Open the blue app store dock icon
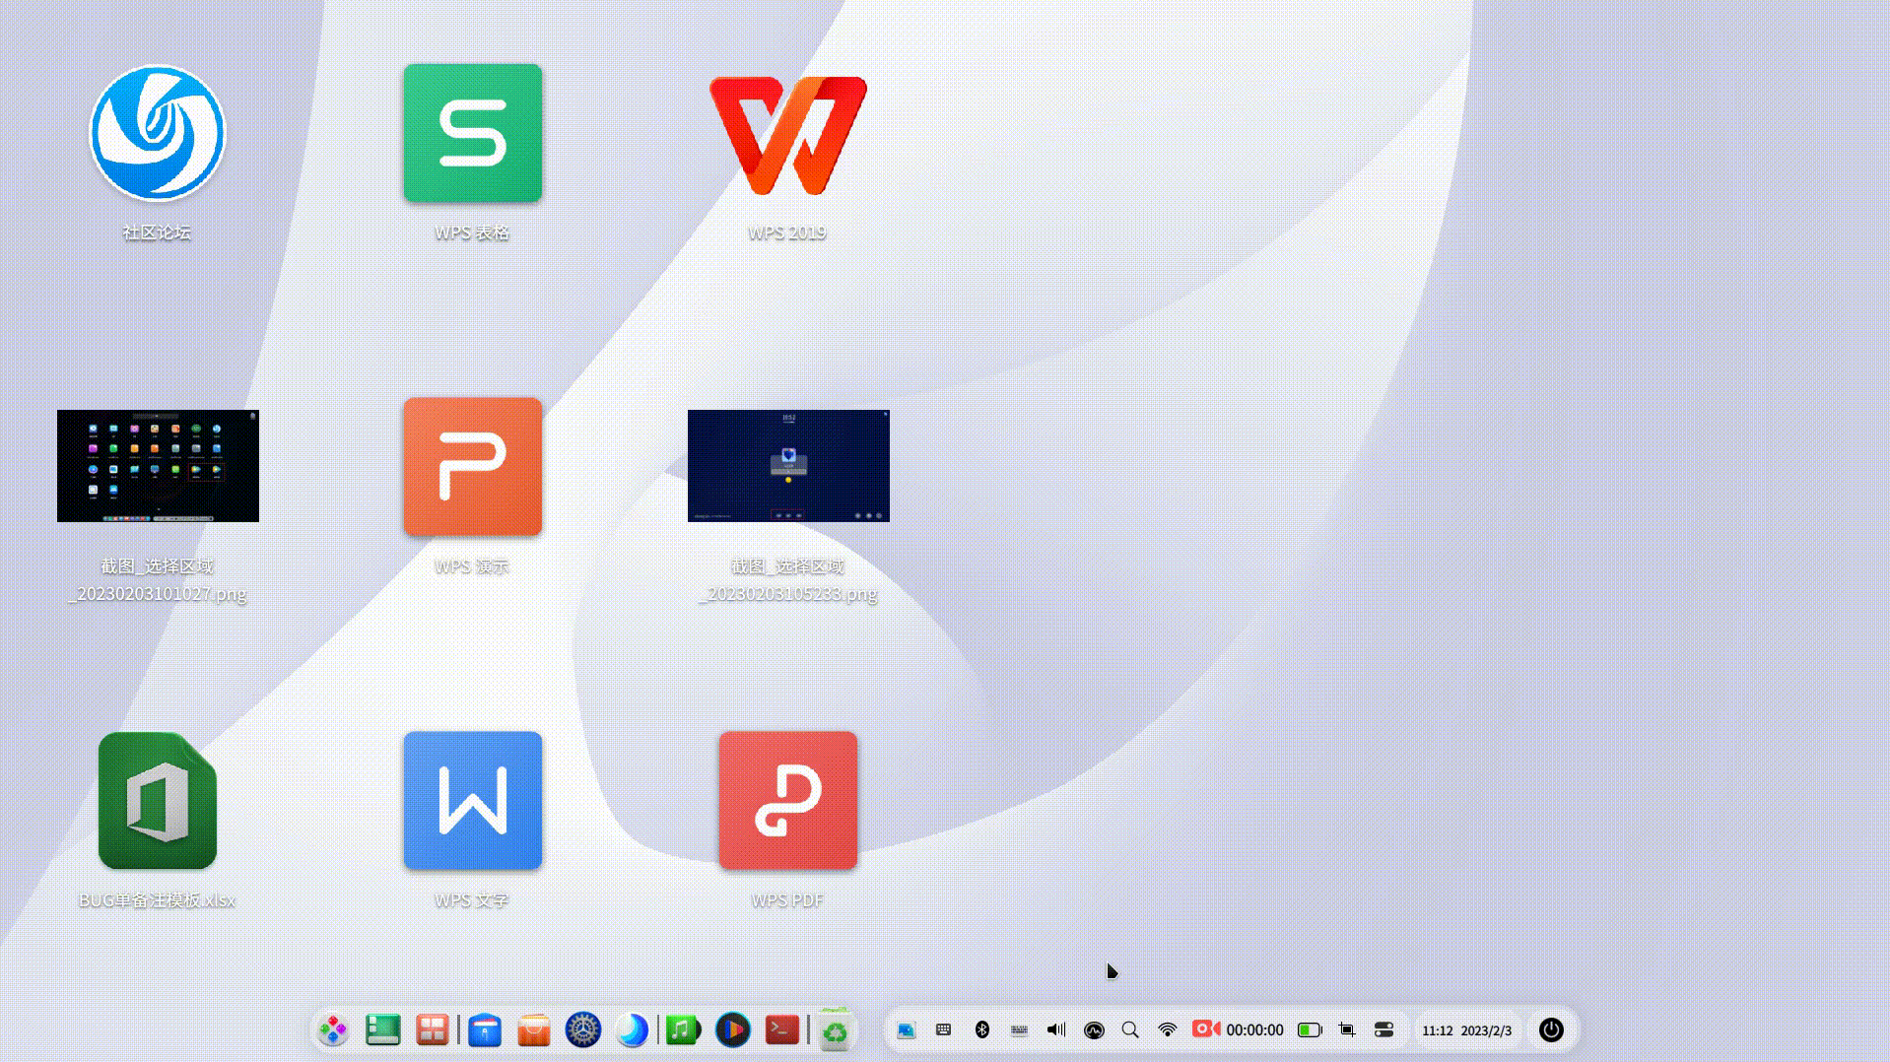This screenshot has height=1062, width=1890. [x=485, y=1030]
